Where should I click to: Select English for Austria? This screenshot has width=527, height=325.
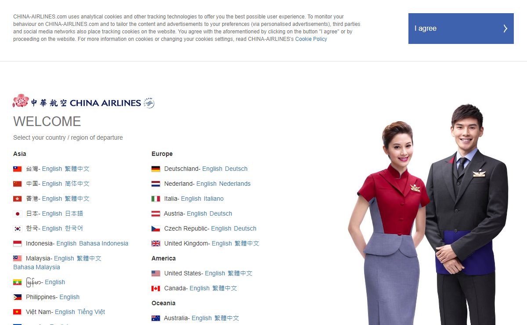pos(197,213)
